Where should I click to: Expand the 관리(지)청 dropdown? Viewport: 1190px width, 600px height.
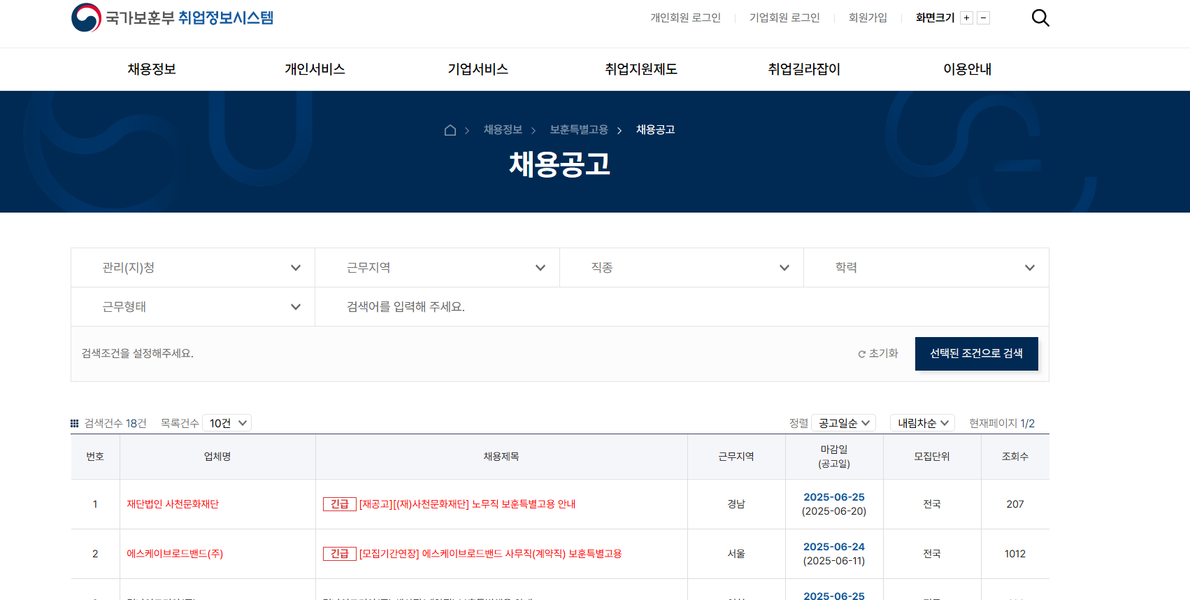[193, 268]
